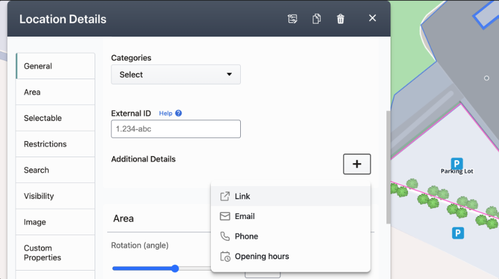Image resolution: width=499 pixels, height=279 pixels.
Task: Click the plus button for Additional Details
Action: coord(356,164)
